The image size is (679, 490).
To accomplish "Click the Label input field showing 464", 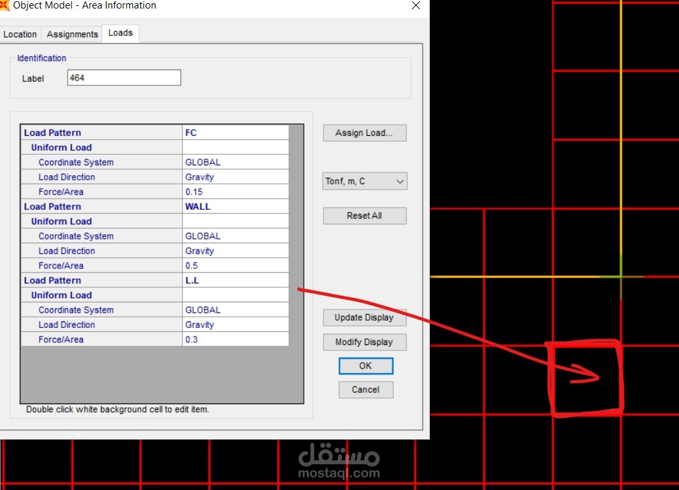I will (x=124, y=77).
